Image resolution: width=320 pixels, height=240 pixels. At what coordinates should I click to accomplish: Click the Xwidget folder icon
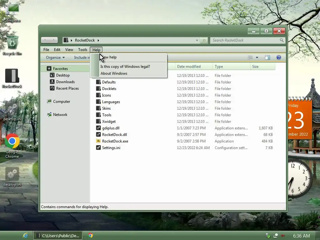coord(98,121)
